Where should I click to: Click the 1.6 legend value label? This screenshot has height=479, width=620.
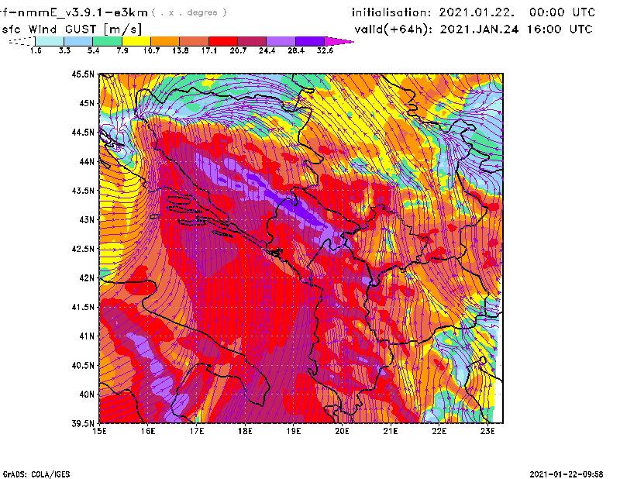point(36,50)
